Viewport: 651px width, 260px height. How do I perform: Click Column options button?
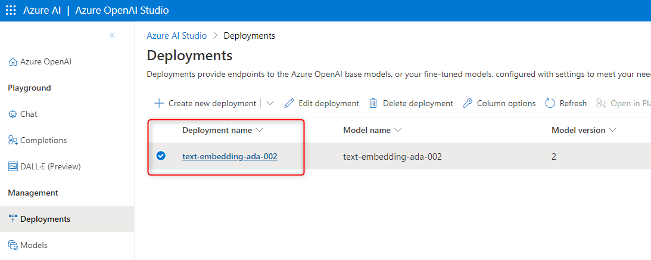499,103
